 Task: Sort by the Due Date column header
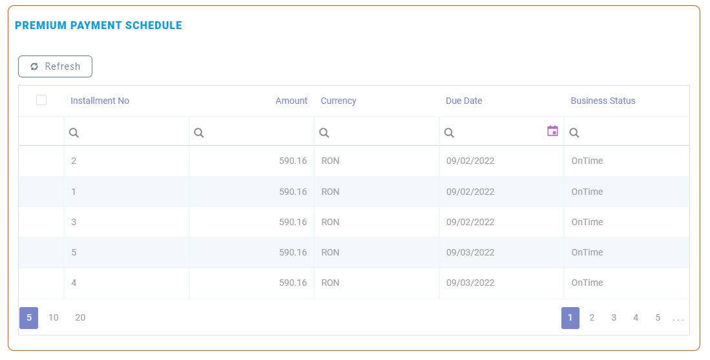coord(464,101)
